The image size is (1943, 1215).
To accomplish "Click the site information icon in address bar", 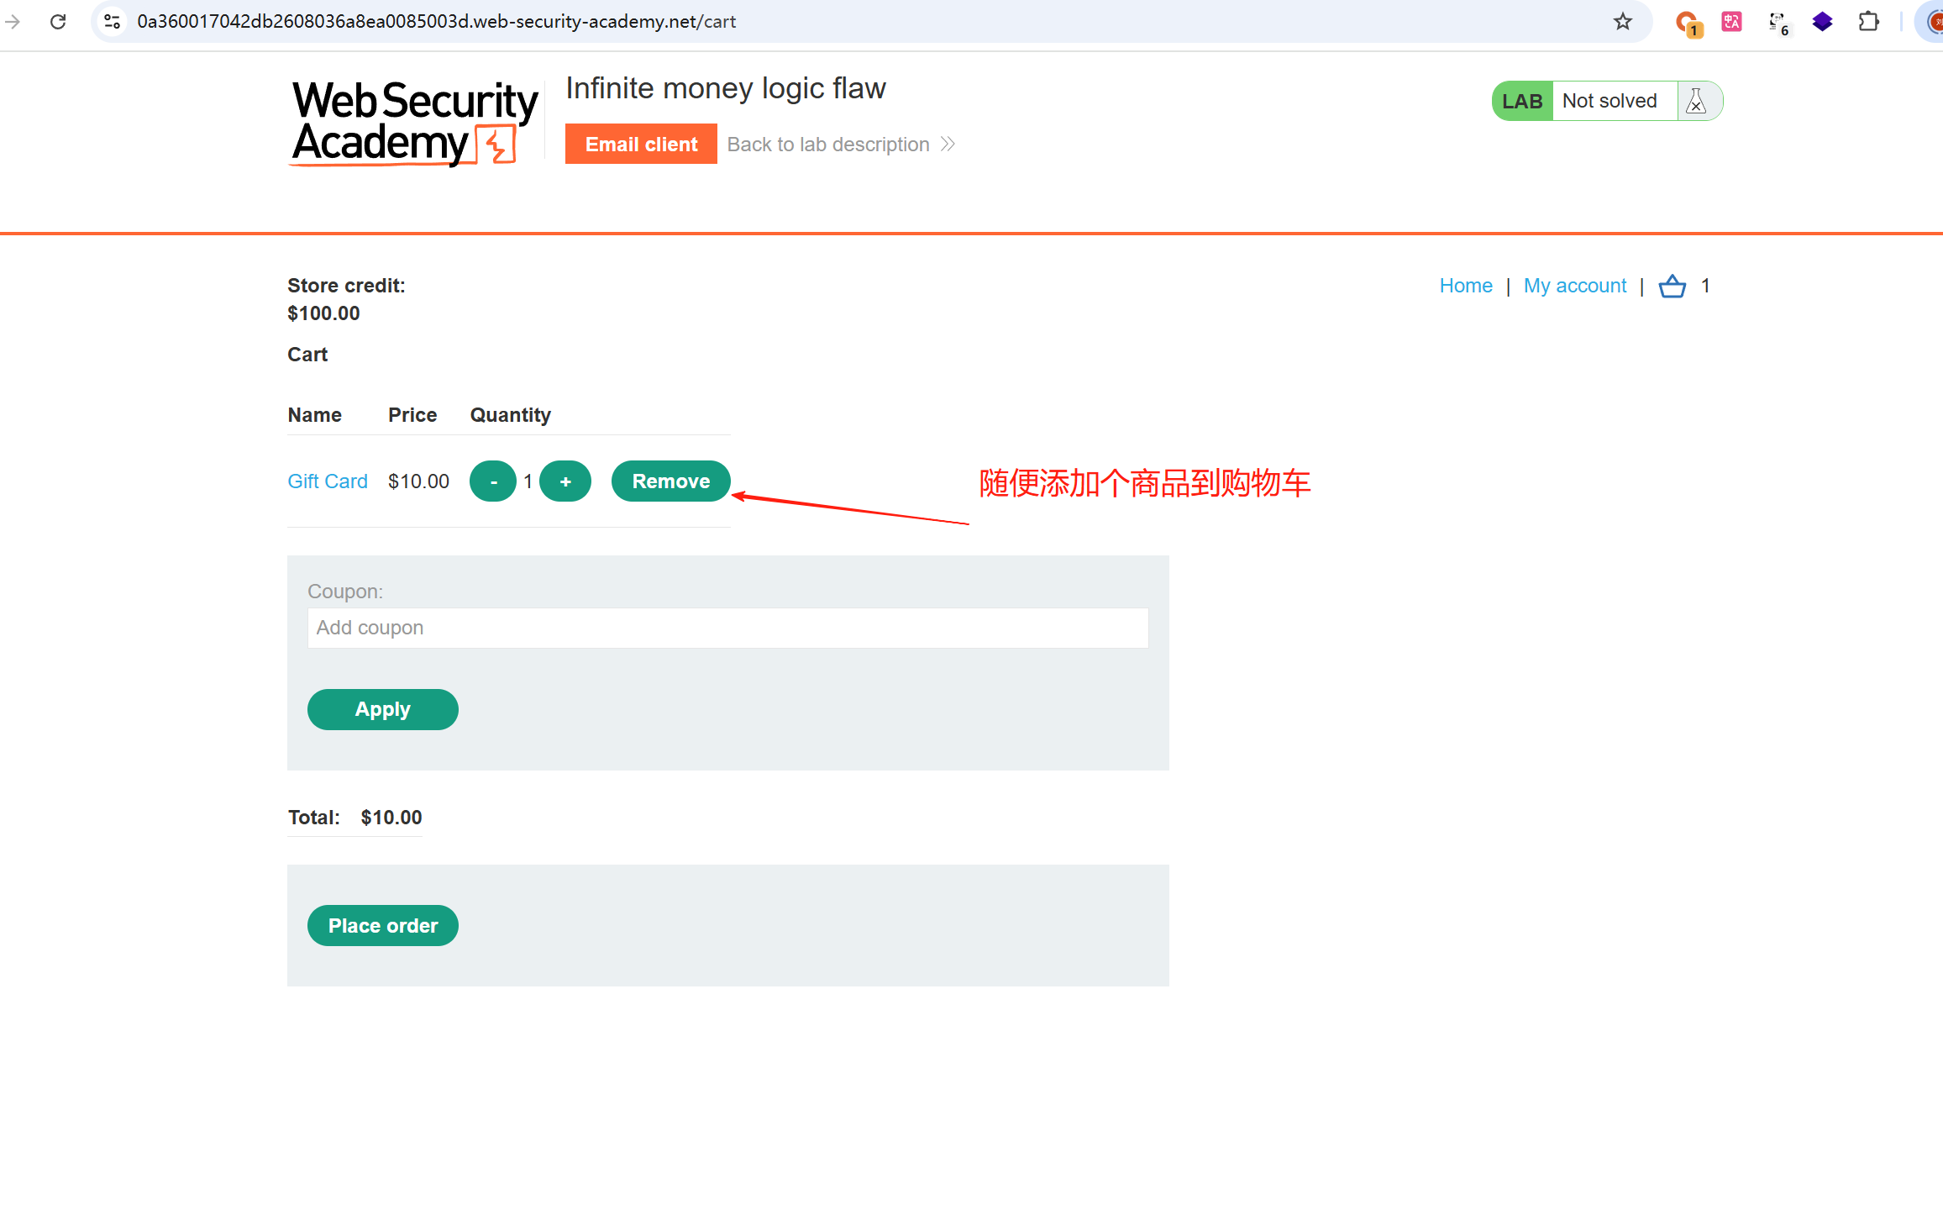I will click(112, 22).
